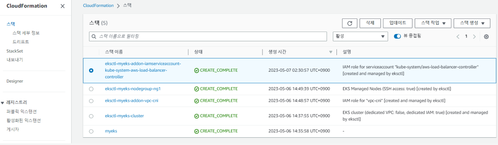The image size is (498, 145).
Task: Open eksctl-myeks-addon-iamserviceaccount stack link
Action: [x=143, y=70]
